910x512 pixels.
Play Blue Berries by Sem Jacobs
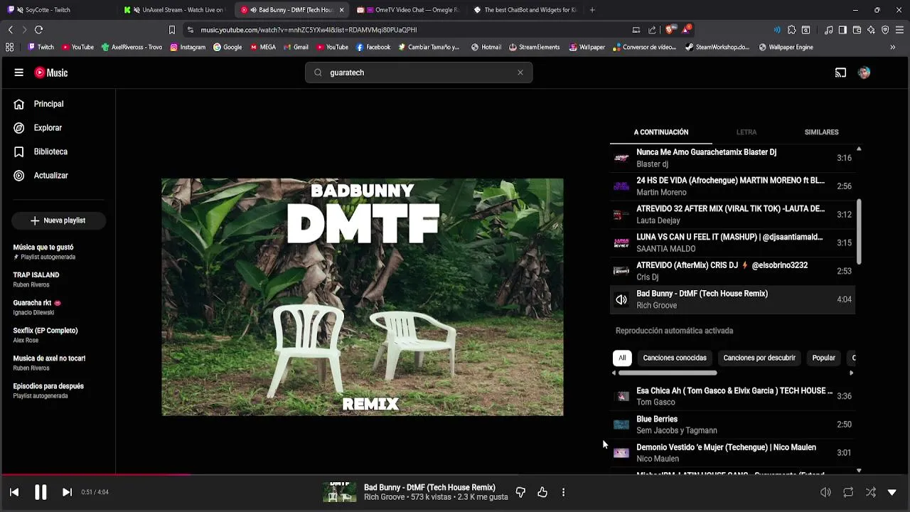click(x=732, y=425)
